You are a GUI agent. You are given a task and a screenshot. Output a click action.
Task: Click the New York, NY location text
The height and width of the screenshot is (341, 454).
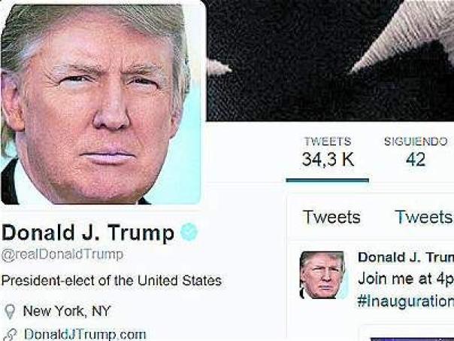tap(67, 311)
